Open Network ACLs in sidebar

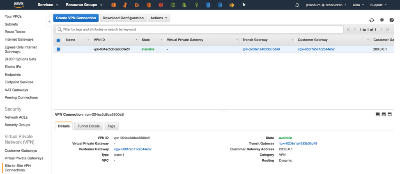tap(16, 117)
